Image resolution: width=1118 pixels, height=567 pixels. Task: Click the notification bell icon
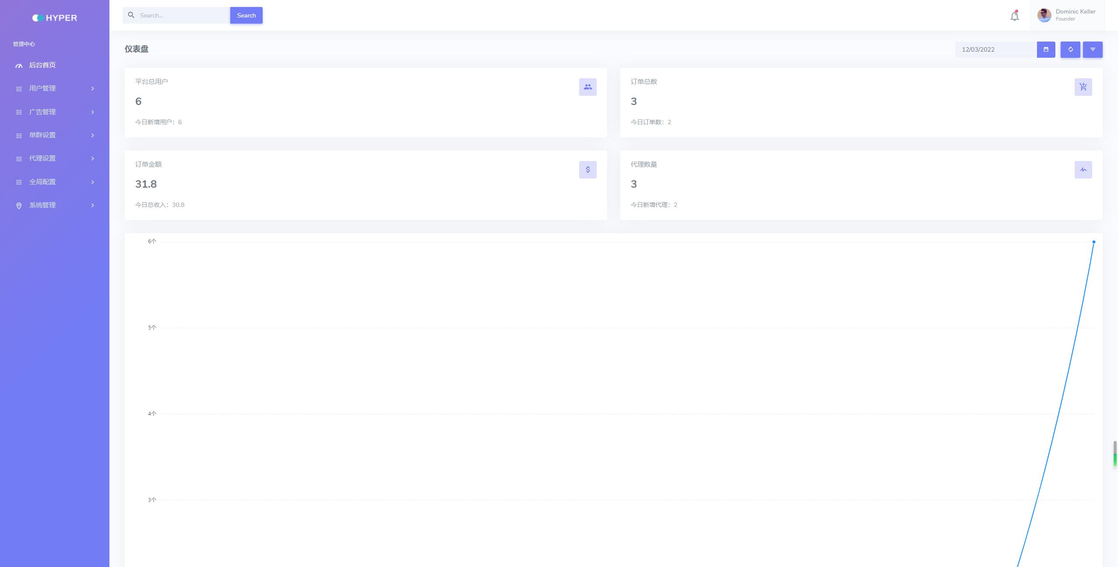click(x=1015, y=15)
